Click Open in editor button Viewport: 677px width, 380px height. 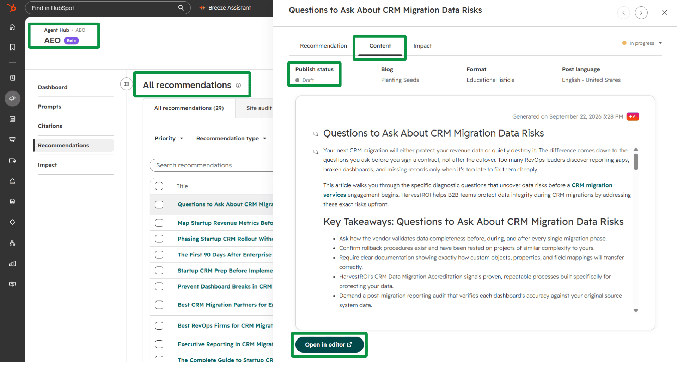coord(329,344)
